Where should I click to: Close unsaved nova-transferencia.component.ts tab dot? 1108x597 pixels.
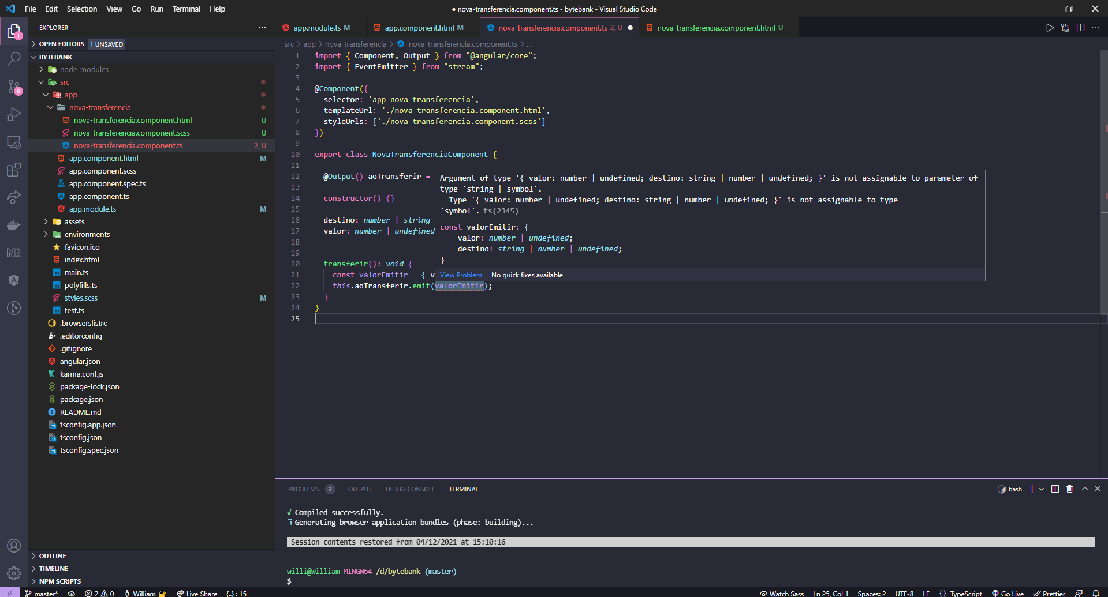coord(630,28)
